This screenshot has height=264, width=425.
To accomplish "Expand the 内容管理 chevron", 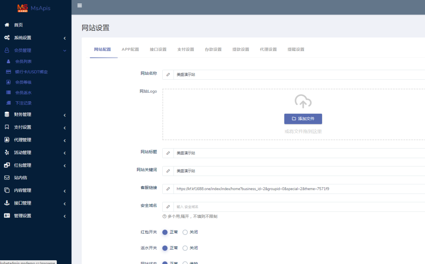I will click(64, 191).
